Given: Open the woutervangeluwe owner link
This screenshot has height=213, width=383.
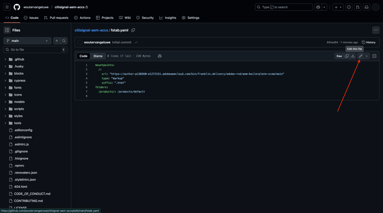Looking at the screenshot, I should point(36,7).
